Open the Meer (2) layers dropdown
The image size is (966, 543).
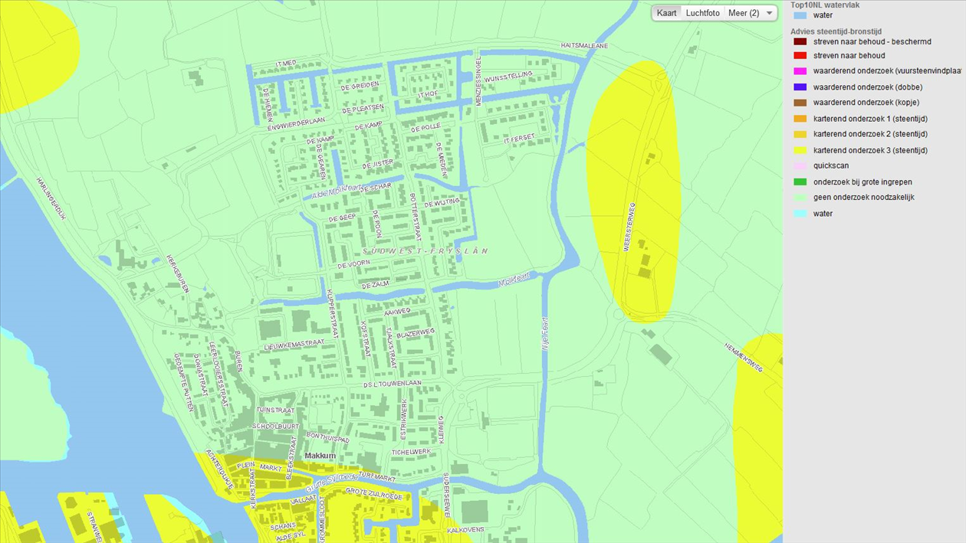coord(750,13)
